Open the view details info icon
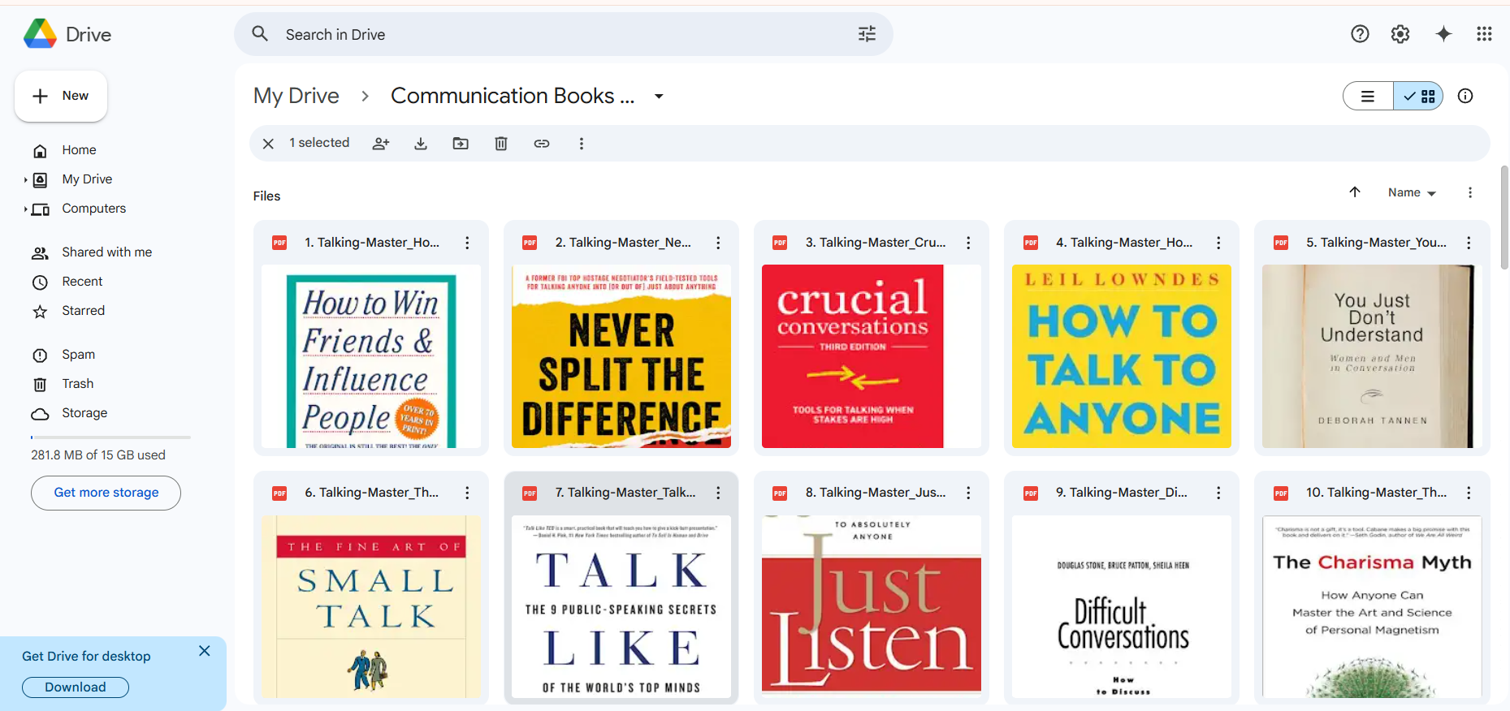The width and height of the screenshot is (1510, 711). click(x=1465, y=96)
